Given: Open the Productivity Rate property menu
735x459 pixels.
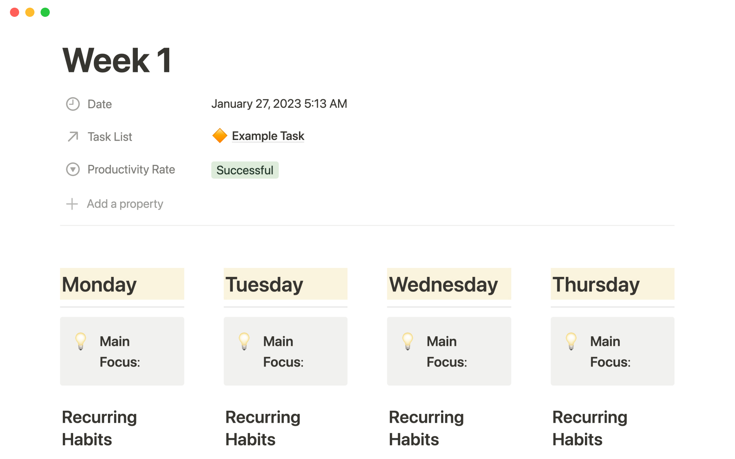Looking at the screenshot, I should pyautogui.click(x=131, y=169).
